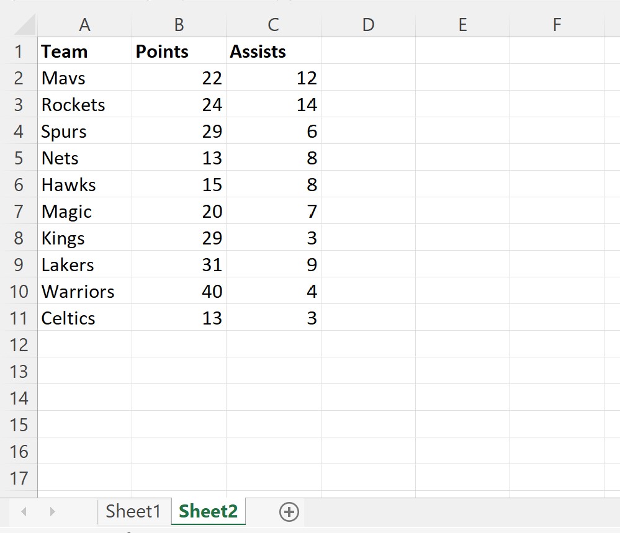Select the Kings cell

click(x=84, y=238)
